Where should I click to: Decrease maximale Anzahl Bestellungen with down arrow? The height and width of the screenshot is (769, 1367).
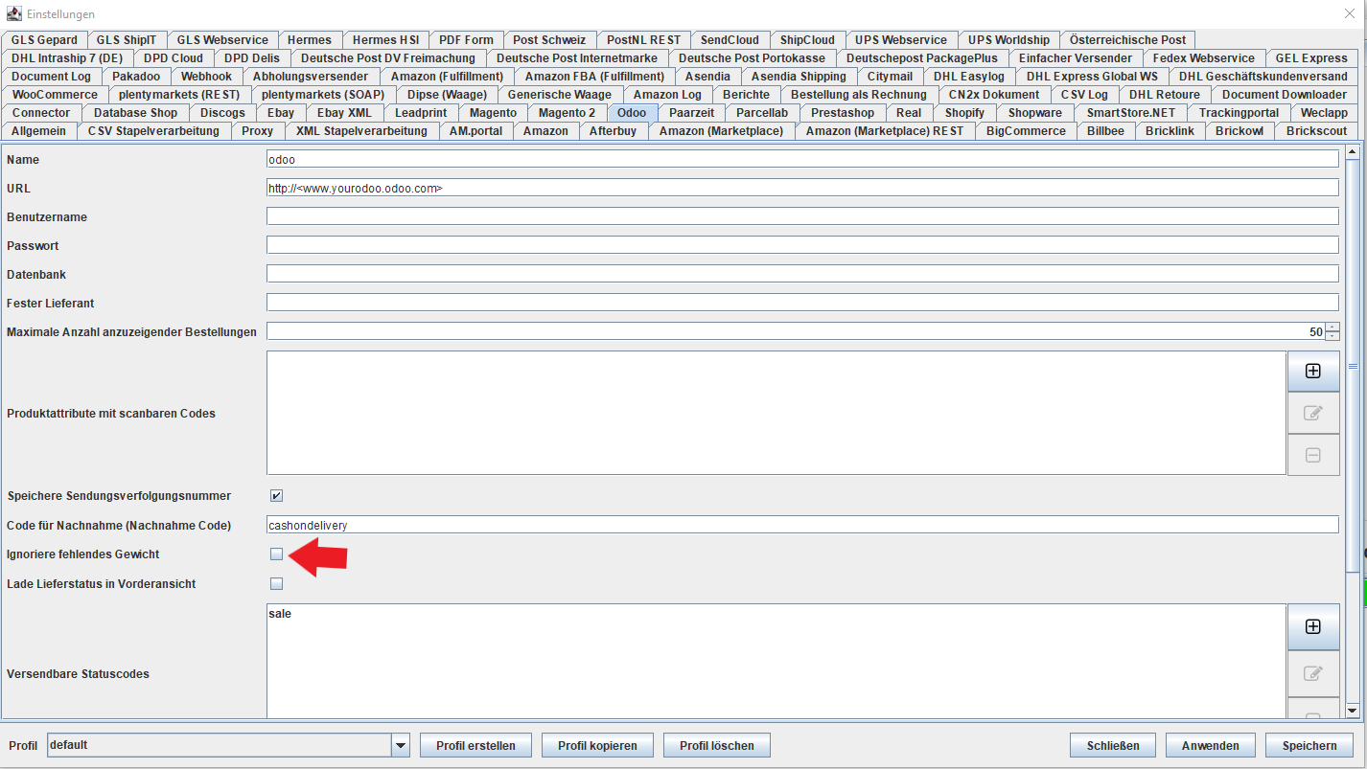(x=1332, y=336)
